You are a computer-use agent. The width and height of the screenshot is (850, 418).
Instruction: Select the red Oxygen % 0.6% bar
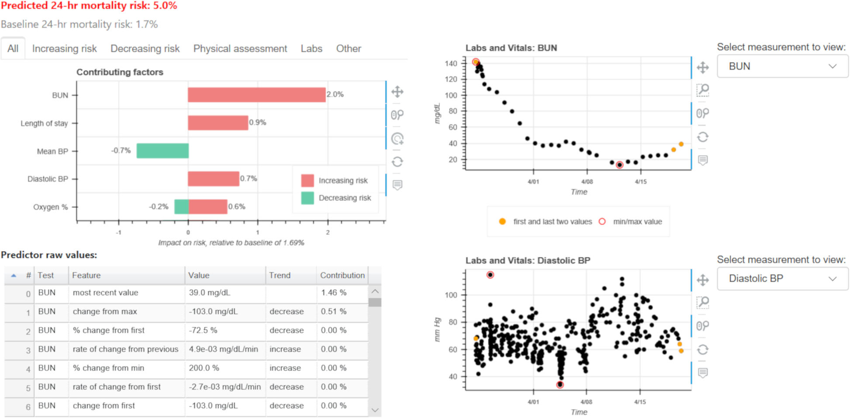point(208,207)
